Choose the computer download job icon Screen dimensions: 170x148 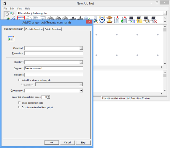(x=132, y=20)
